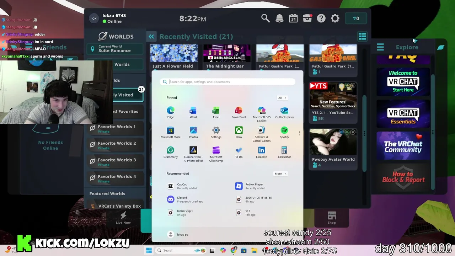Open Copilot from the taskbar
Image resolution: width=455 pixels, height=256 pixels.
[223, 250]
